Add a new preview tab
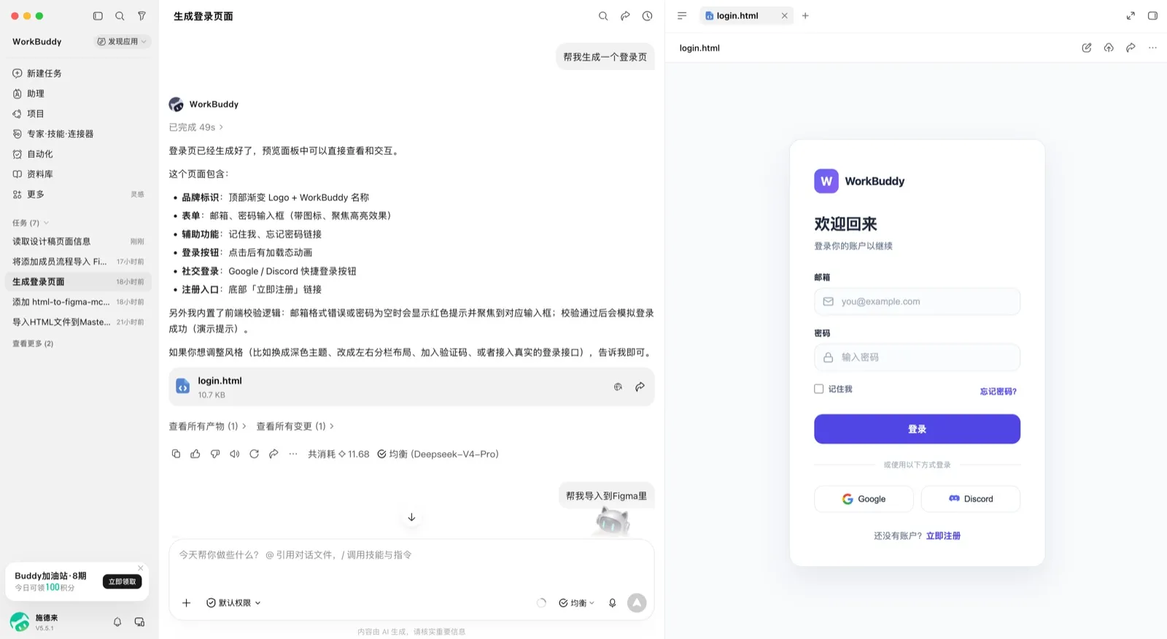 (805, 16)
